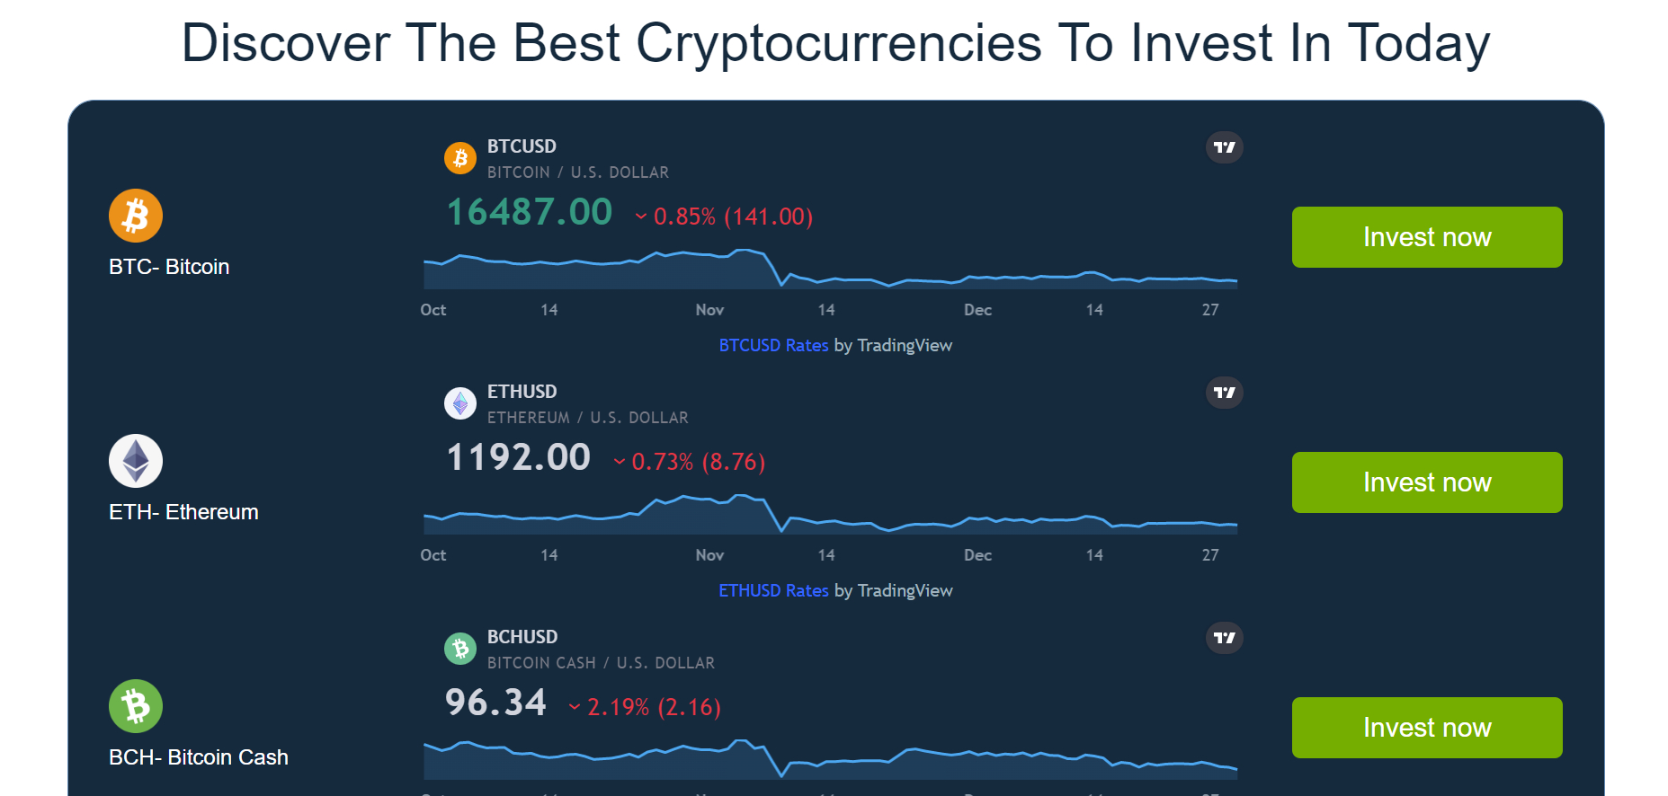Click the small Bitcoin icon beside BTCUSD
Viewport: 1668px width, 796px height.
click(460, 158)
